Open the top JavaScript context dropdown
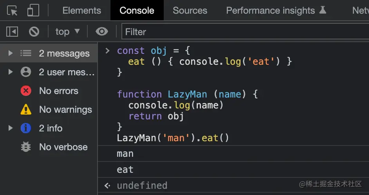Image resolution: width=369 pixels, height=195 pixels. tap(67, 32)
